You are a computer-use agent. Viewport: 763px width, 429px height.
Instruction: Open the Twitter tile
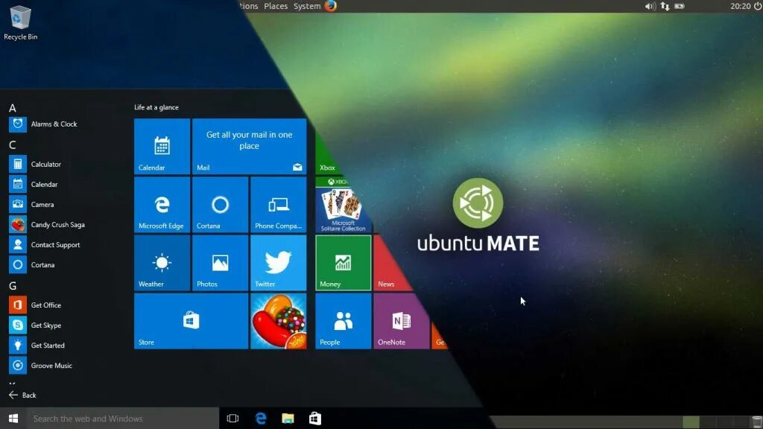pos(279,263)
